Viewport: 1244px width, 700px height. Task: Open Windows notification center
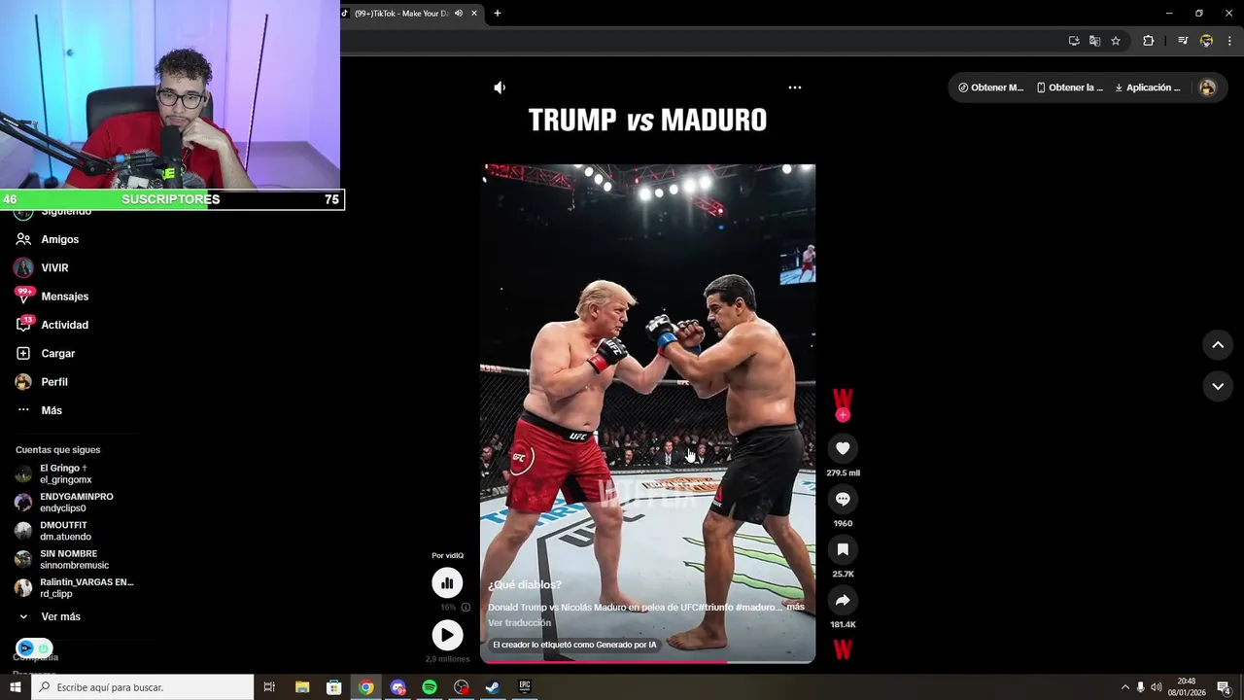coord(1225,687)
